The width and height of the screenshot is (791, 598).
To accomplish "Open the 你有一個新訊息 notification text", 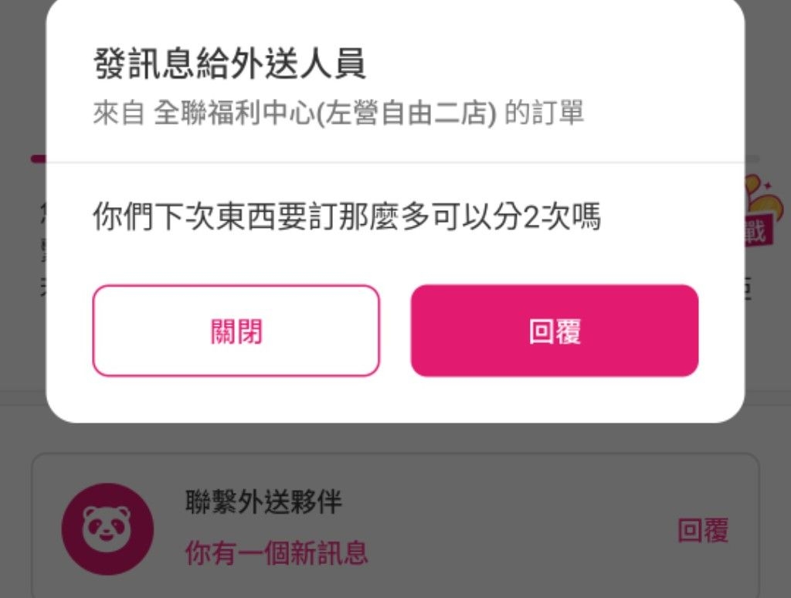I will [277, 552].
